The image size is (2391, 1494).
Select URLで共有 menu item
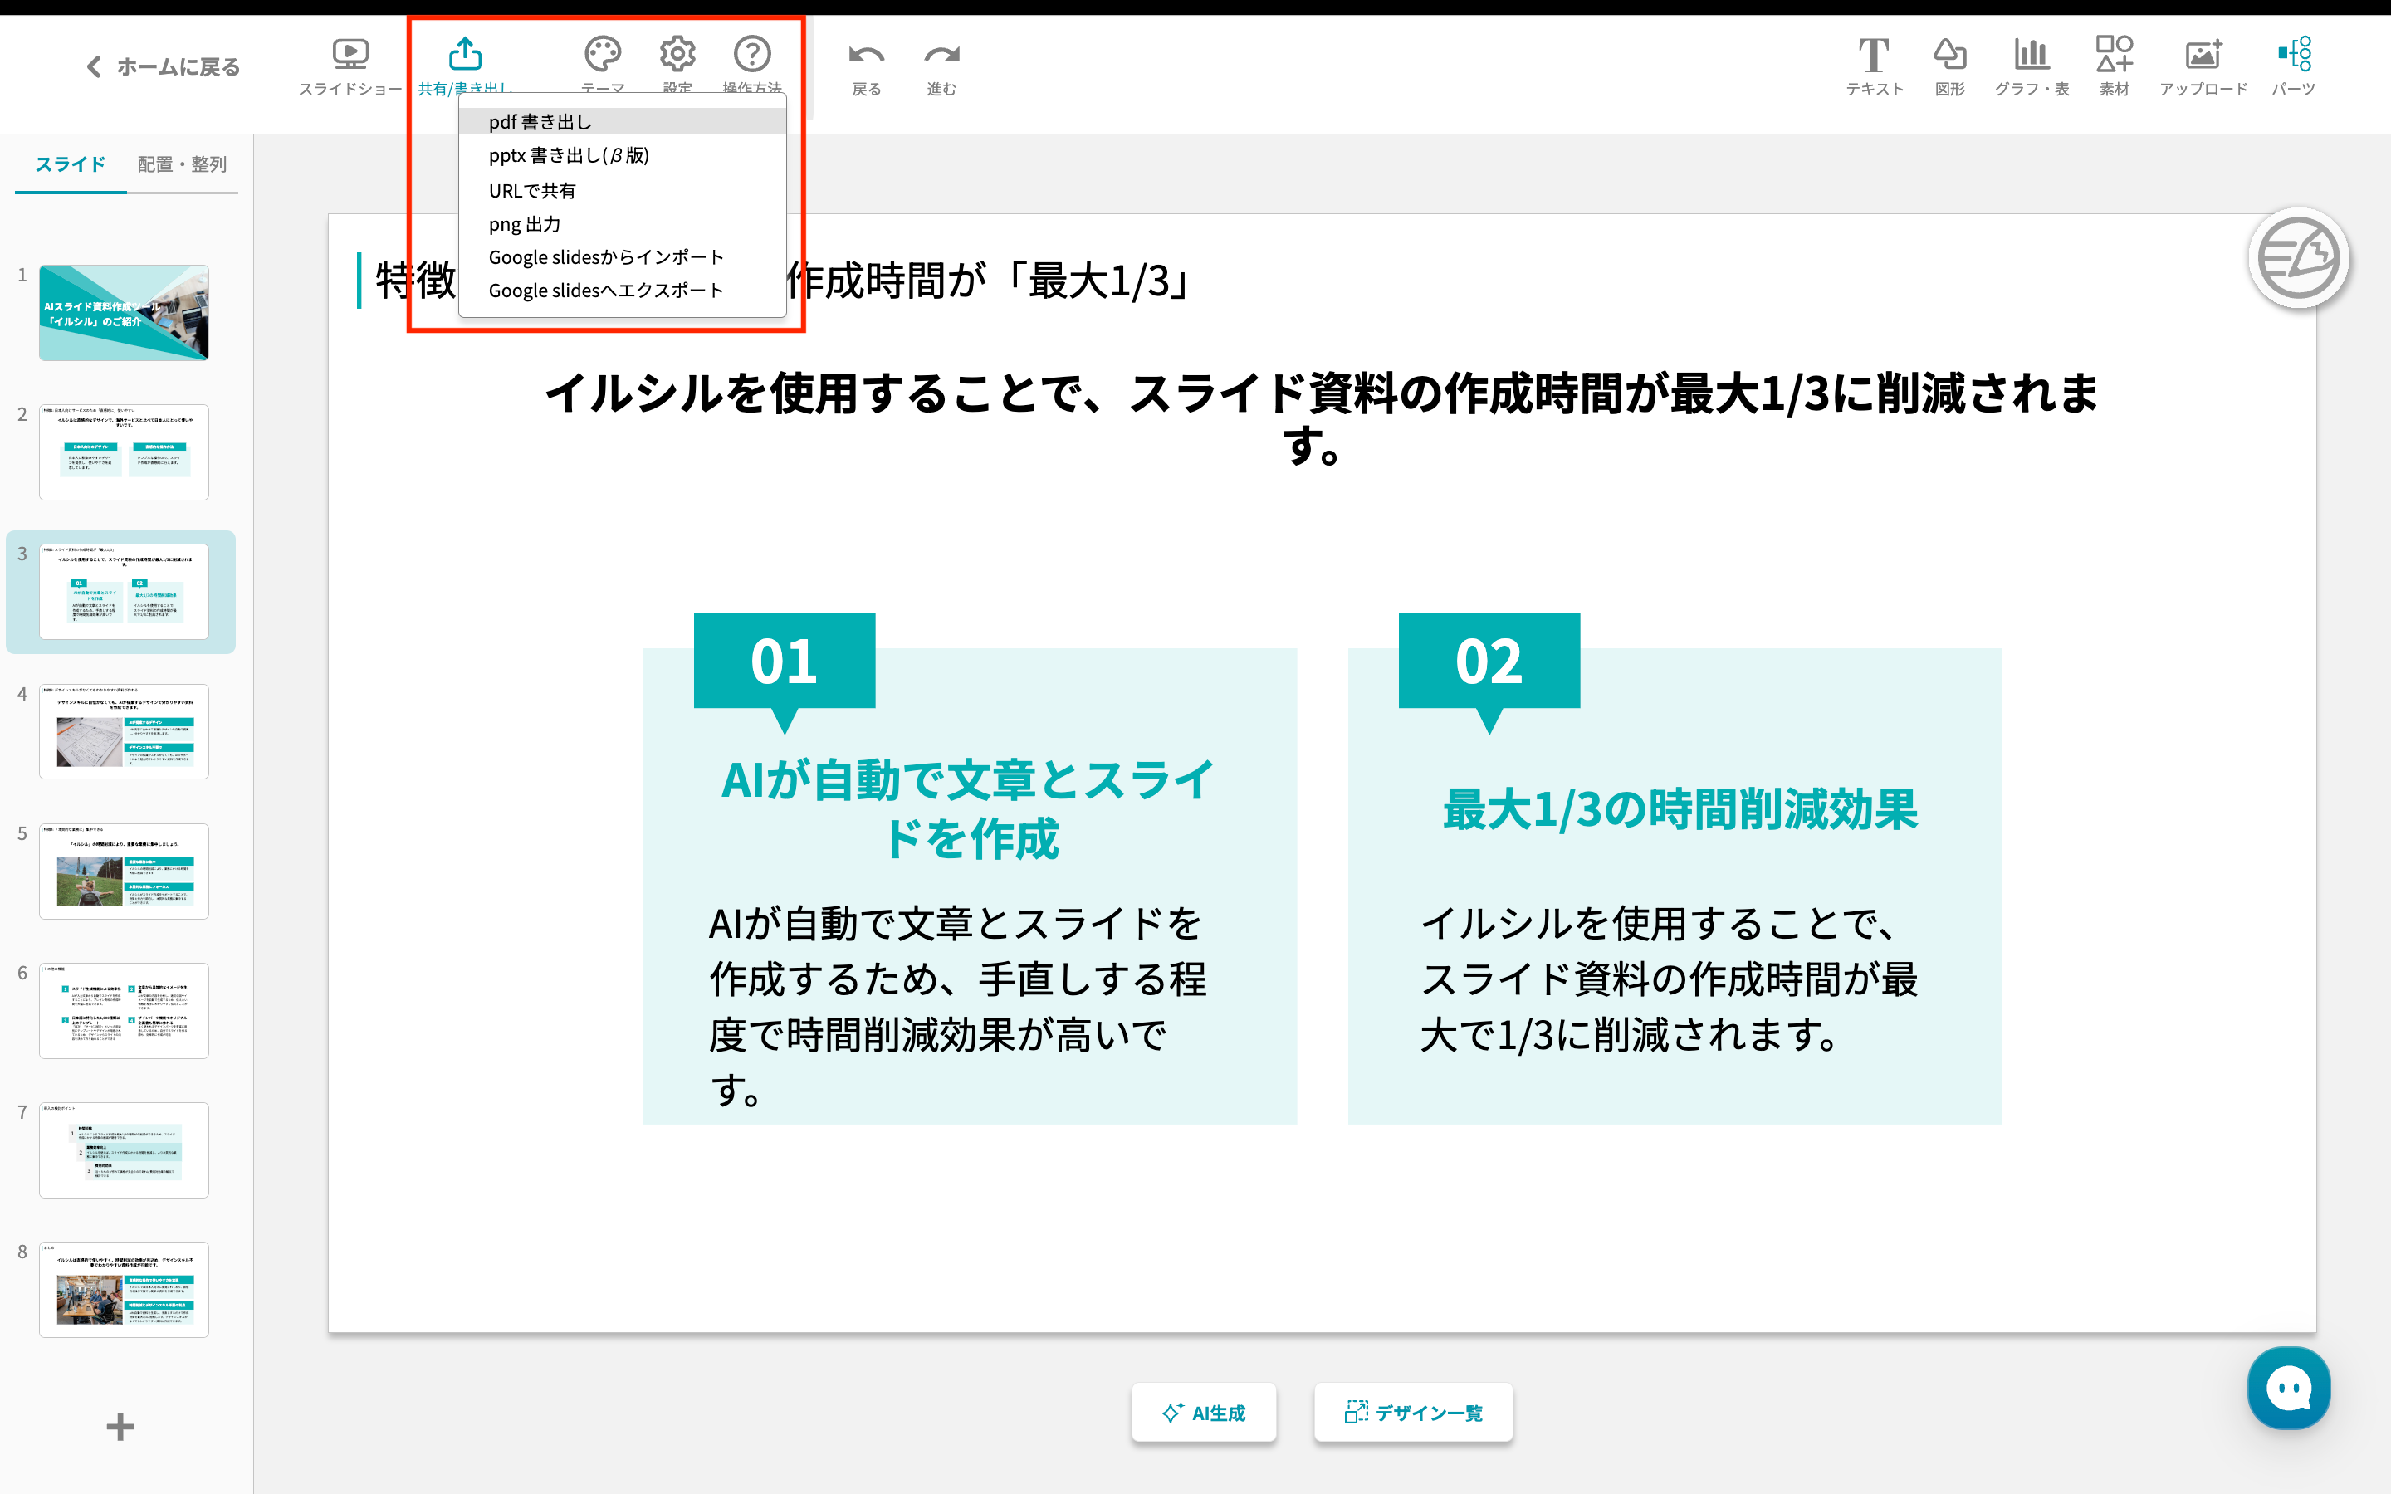531,191
